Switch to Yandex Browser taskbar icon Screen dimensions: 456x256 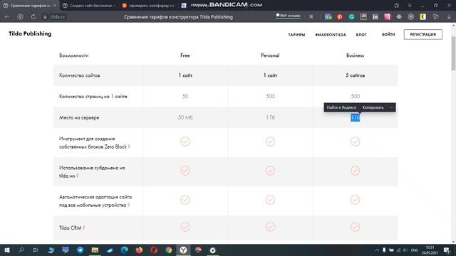[183, 250]
